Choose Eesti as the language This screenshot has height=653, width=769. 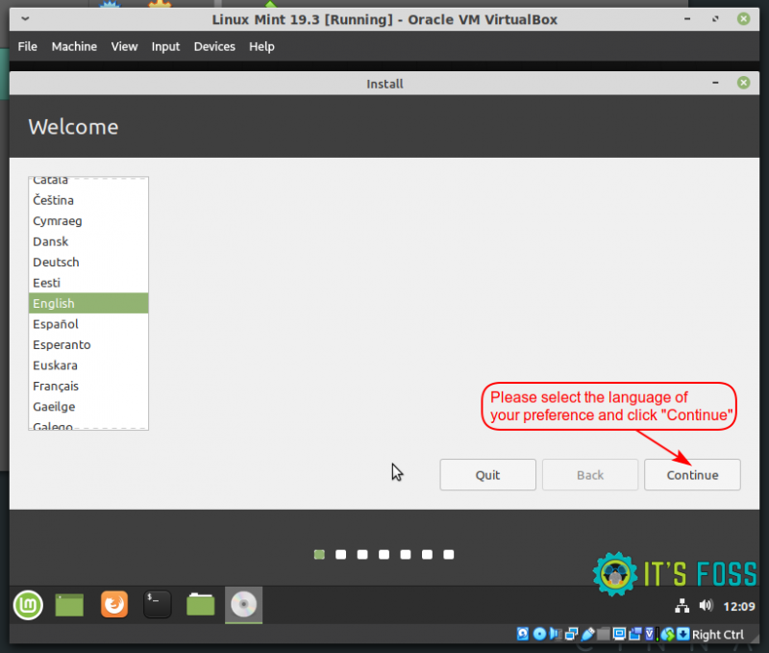pos(88,283)
